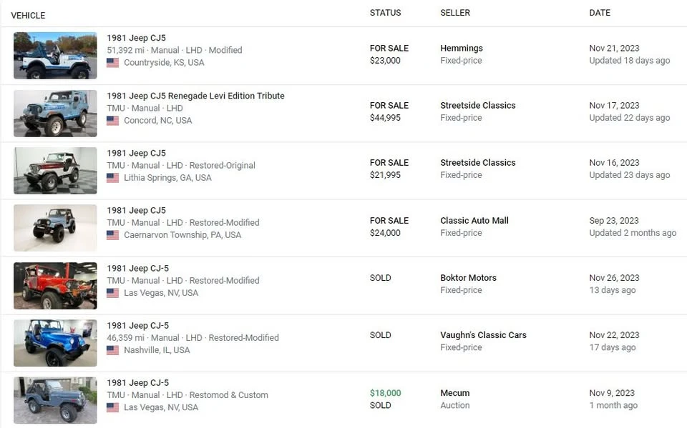Open the gray Jeep CJ-5 Mecum thumbnail
The width and height of the screenshot is (687, 428).
tap(55, 400)
